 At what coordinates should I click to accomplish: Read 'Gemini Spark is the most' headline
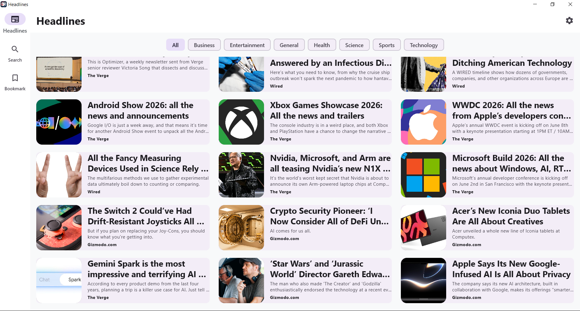[x=147, y=269]
